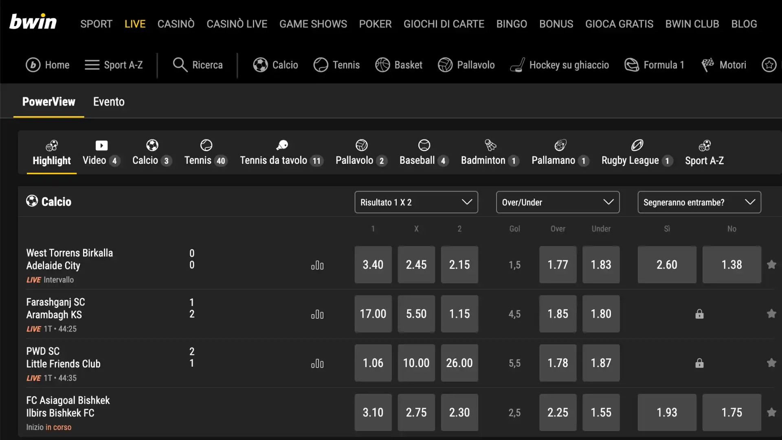Select the Calcio 3 live tab
The width and height of the screenshot is (782, 440).
pyautogui.click(x=152, y=153)
